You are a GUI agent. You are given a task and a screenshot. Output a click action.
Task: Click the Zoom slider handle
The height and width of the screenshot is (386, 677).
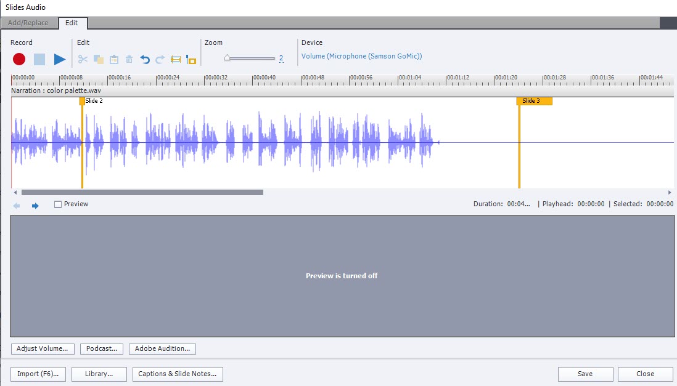227,58
